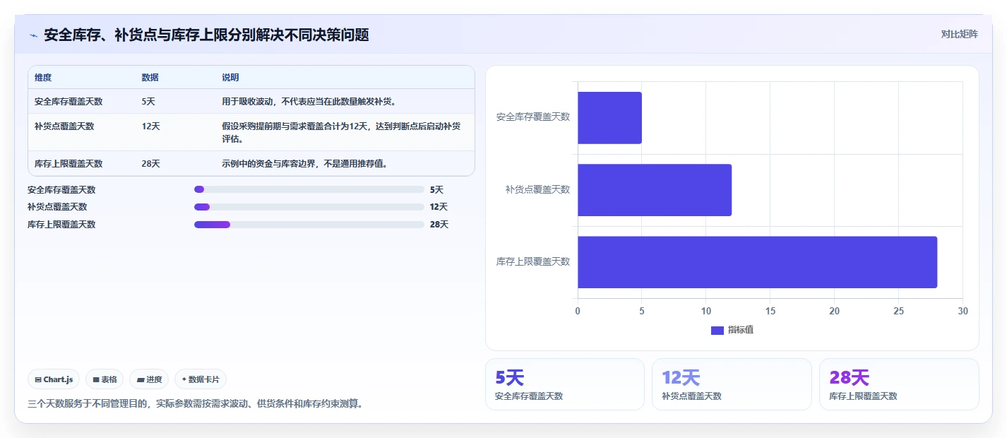
Task: Click the 5天 value beside the progress bar
Action: pos(436,189)
